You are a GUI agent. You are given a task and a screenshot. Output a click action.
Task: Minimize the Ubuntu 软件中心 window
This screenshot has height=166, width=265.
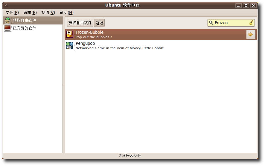[x=238, y=6]
